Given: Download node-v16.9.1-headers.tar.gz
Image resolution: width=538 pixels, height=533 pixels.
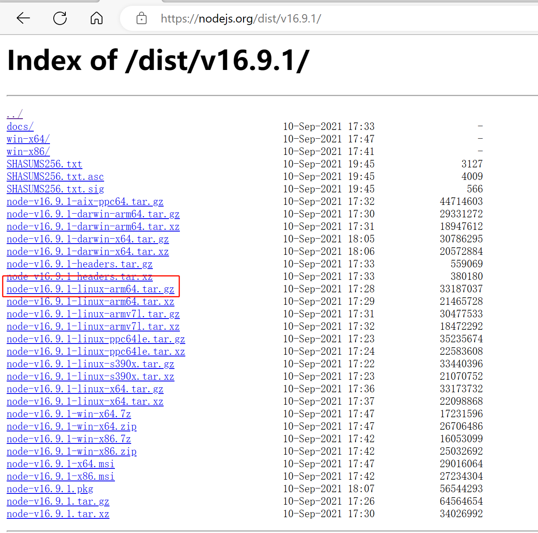Looking at the screenshot, I should [80, 264].
